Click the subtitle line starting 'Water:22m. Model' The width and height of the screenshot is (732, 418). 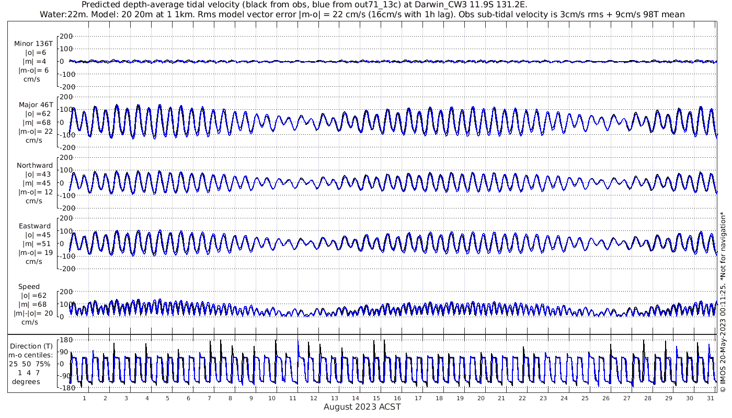click(x=362, y=14)
